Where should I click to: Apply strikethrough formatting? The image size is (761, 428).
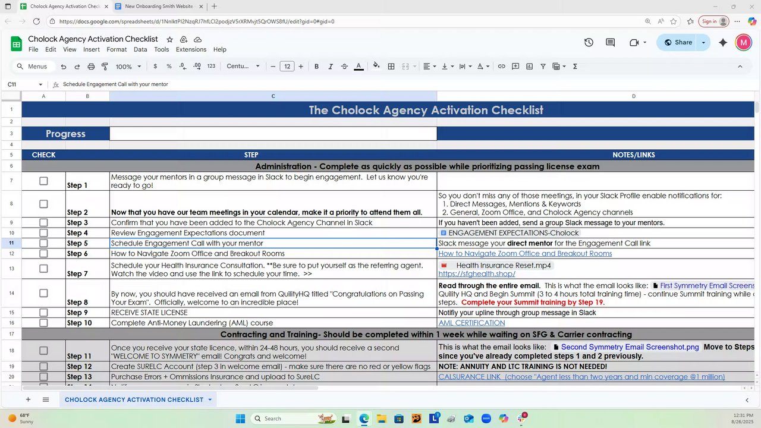[x=344, y=67]
